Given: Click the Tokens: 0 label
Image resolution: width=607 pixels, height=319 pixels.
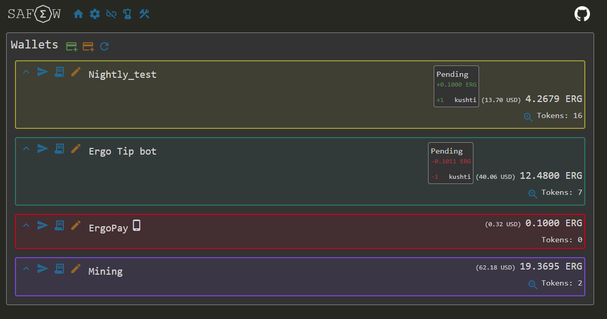Looking at the screenshot, I should [x=562, y=240].
